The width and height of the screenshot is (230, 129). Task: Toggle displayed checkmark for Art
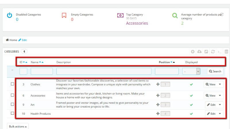click(x=191, y=105)
